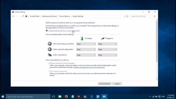Viewport: 176px width, 99px height.
Task: Select Don't require a password option
Action: [x=49, y=71]
